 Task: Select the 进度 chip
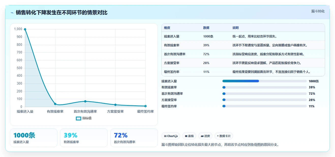click(x=205, y=136)
